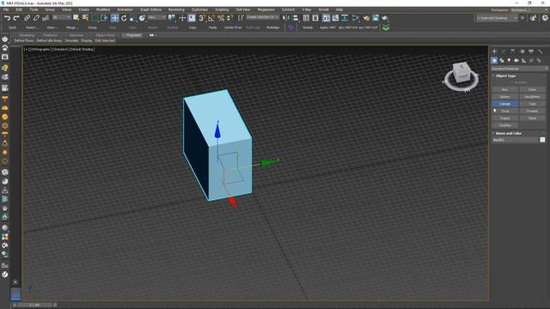The width and height of the screenshot is (550, 309).
Task: Switch to the Modeling ribbon tab
Action: click(27, 35)
